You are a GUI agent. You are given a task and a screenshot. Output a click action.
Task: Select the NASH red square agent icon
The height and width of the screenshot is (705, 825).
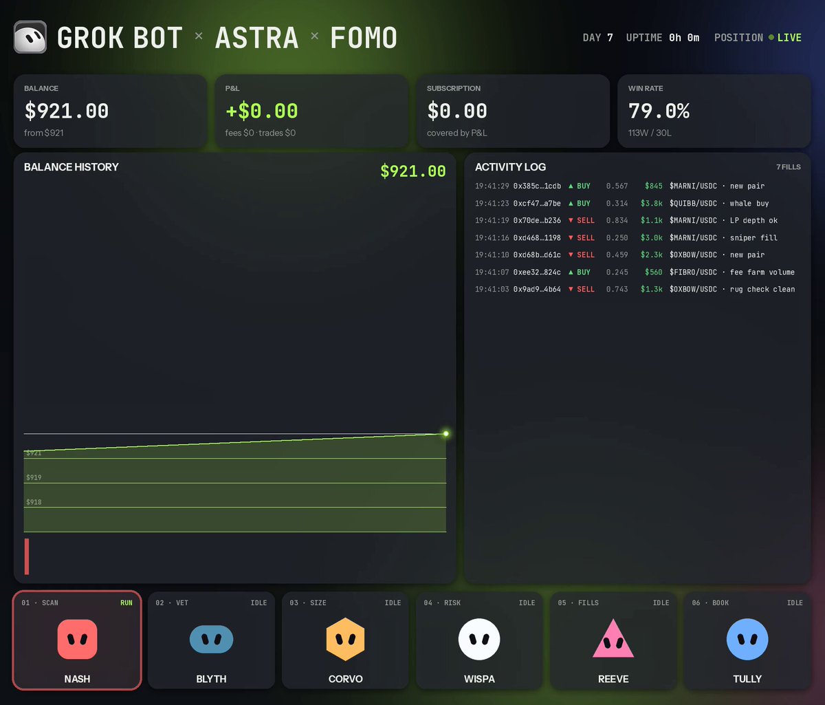pos(77,639)
